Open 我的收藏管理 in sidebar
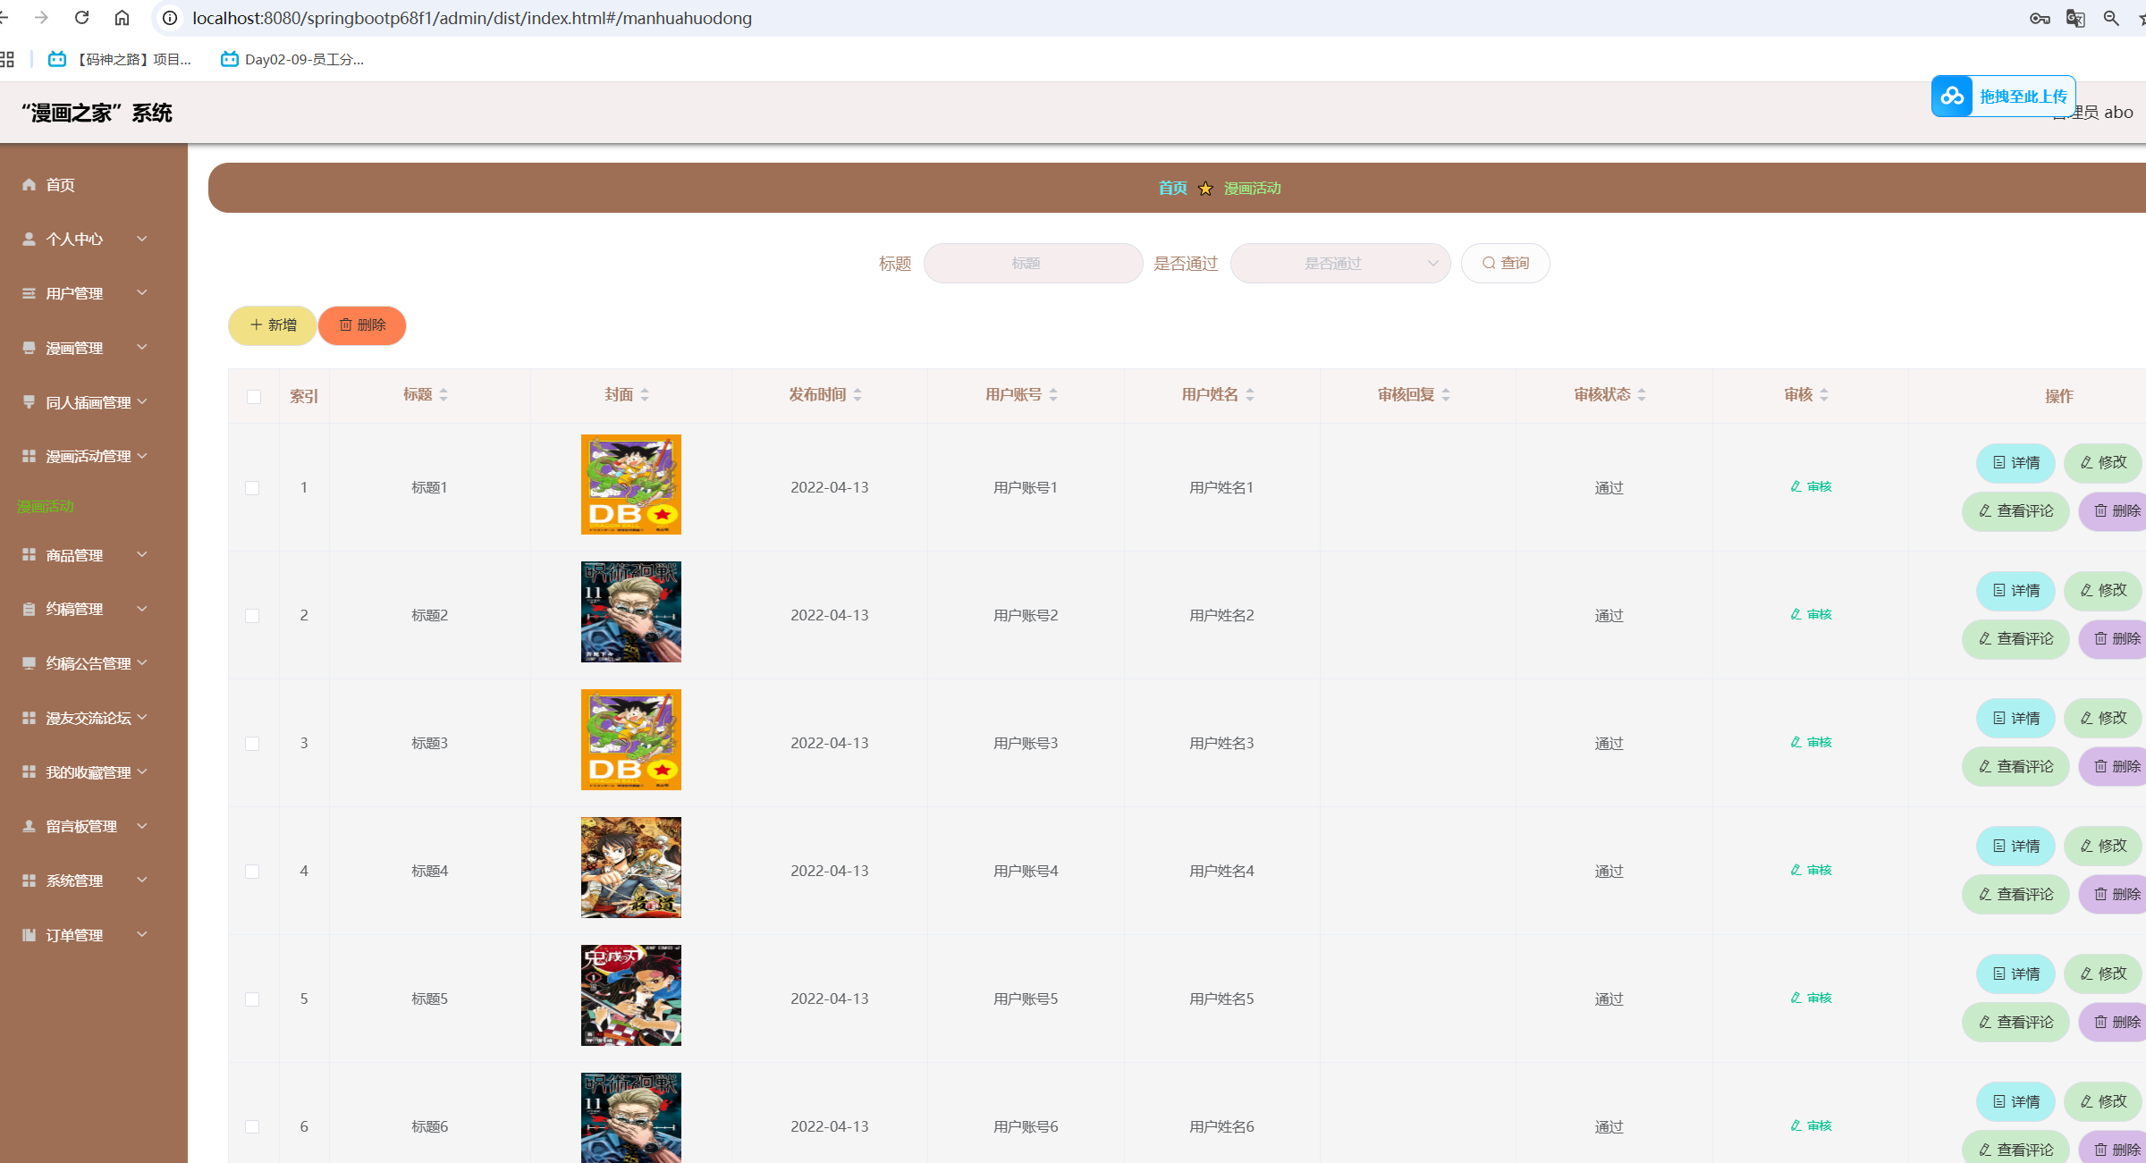This screenshot has width=2146, height=1163. point(94,773)
